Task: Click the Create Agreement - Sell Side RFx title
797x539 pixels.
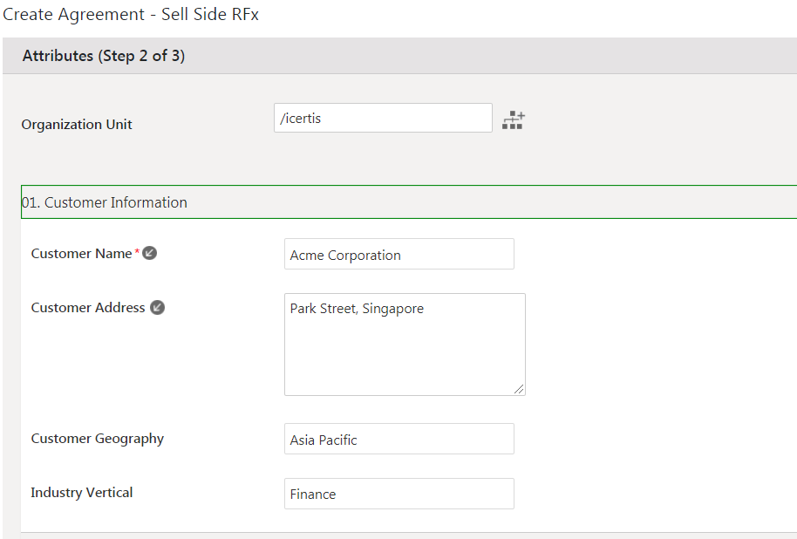Action: tap(131, 15)
